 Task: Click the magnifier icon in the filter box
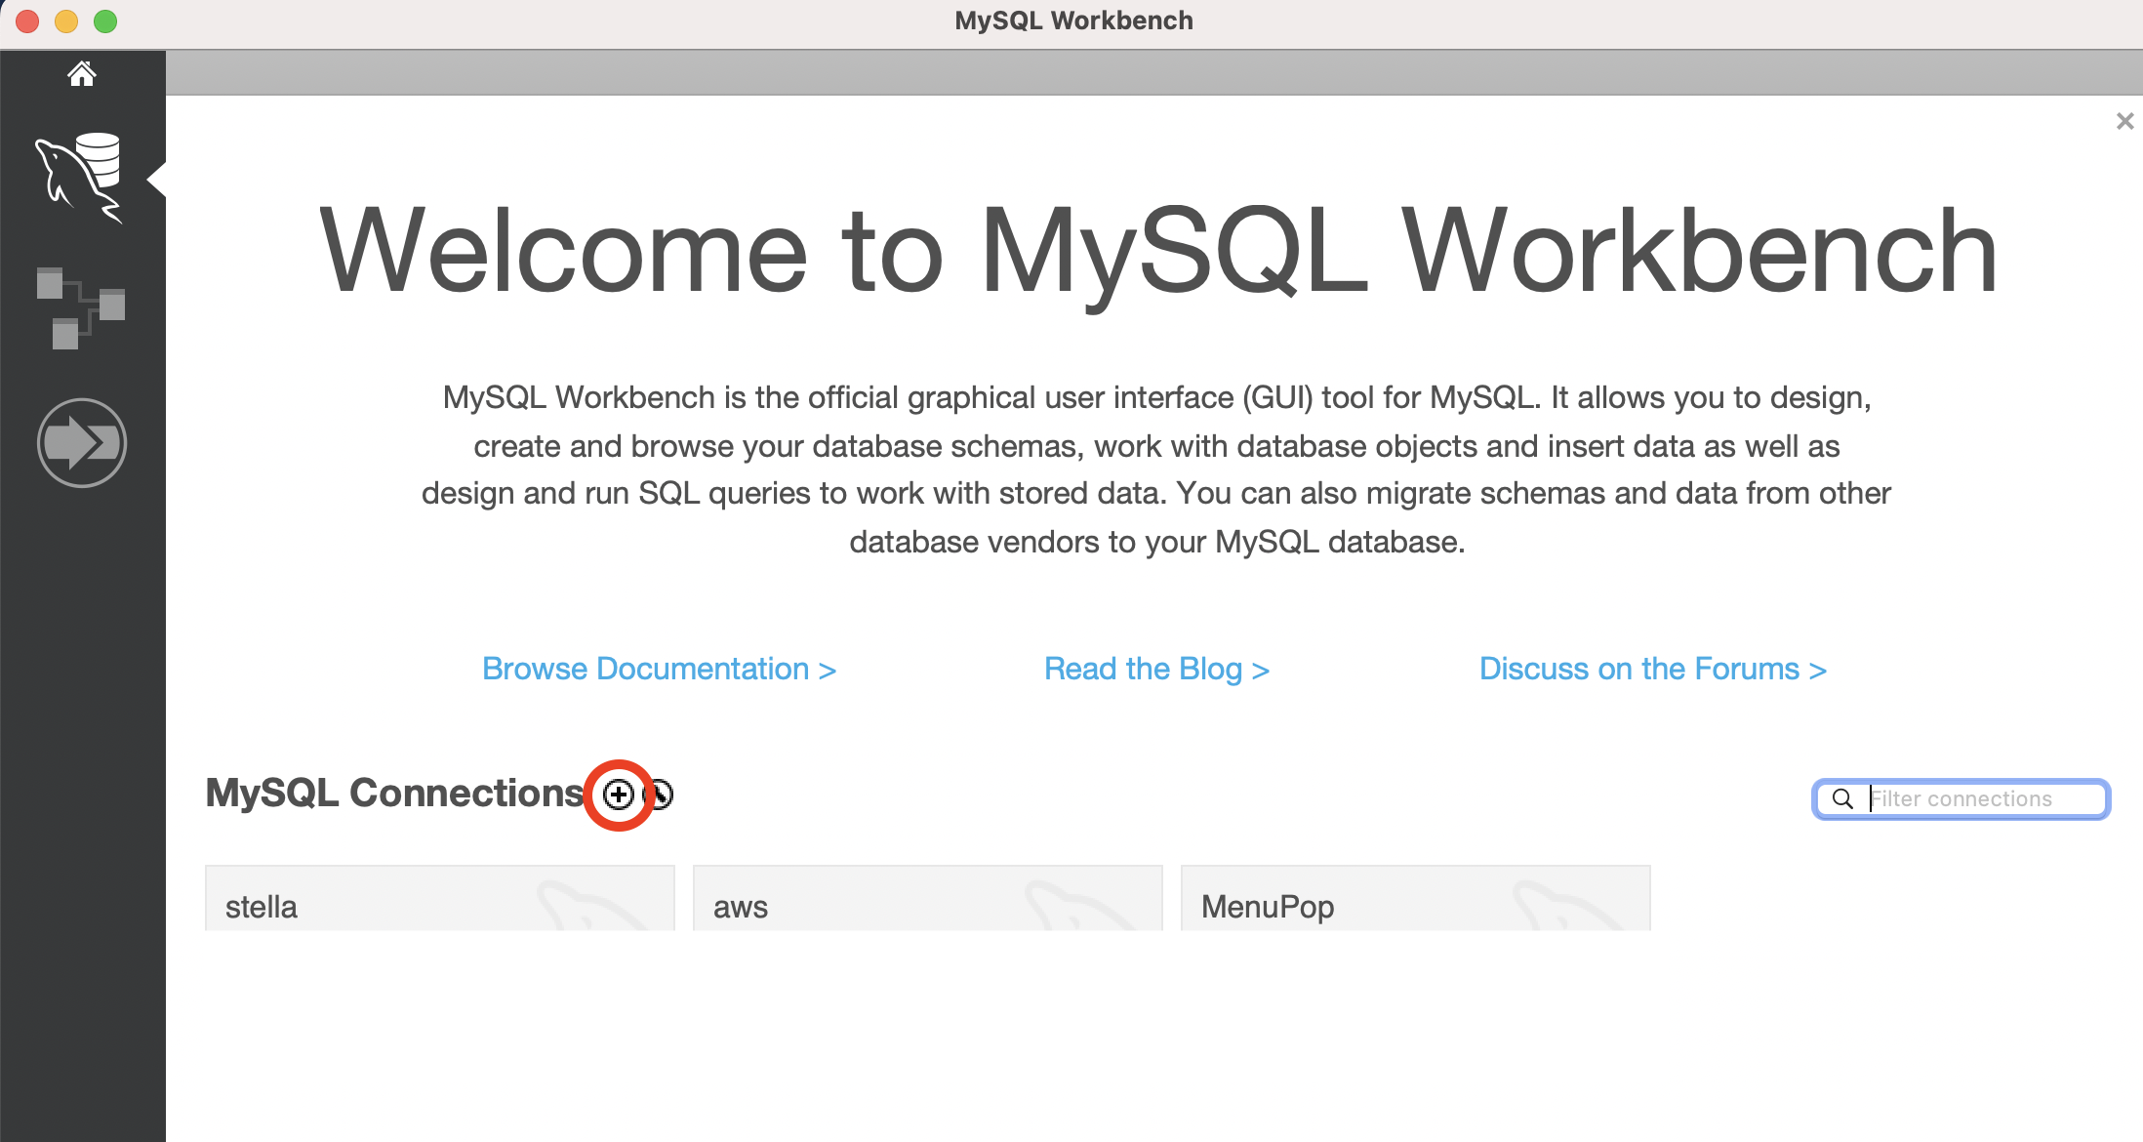pyautogui.click(x=1842, y=799)
